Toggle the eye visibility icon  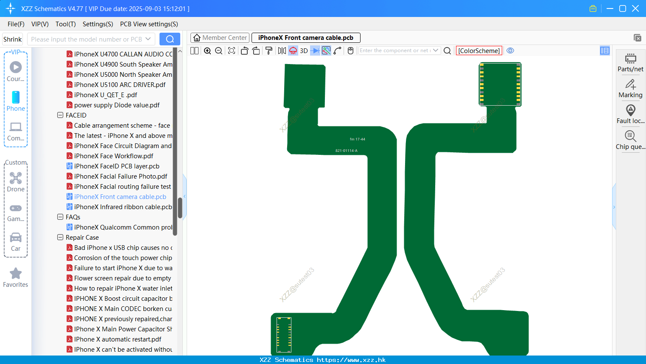point(510,50)
